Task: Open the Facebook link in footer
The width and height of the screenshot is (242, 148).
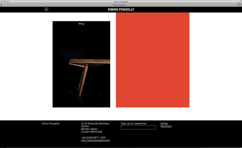Action: click(166, 126)
